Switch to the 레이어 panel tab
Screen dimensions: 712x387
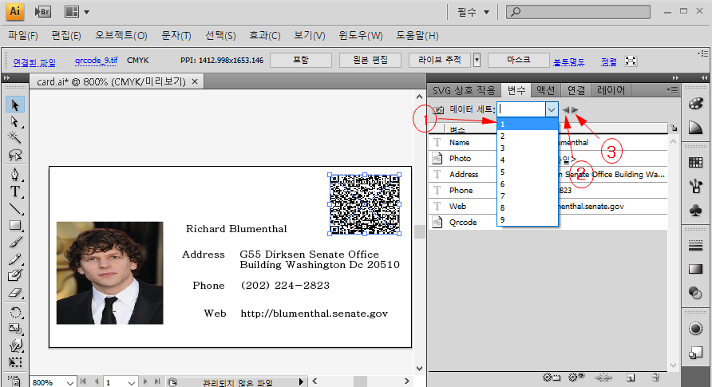(x=611, y=90)
